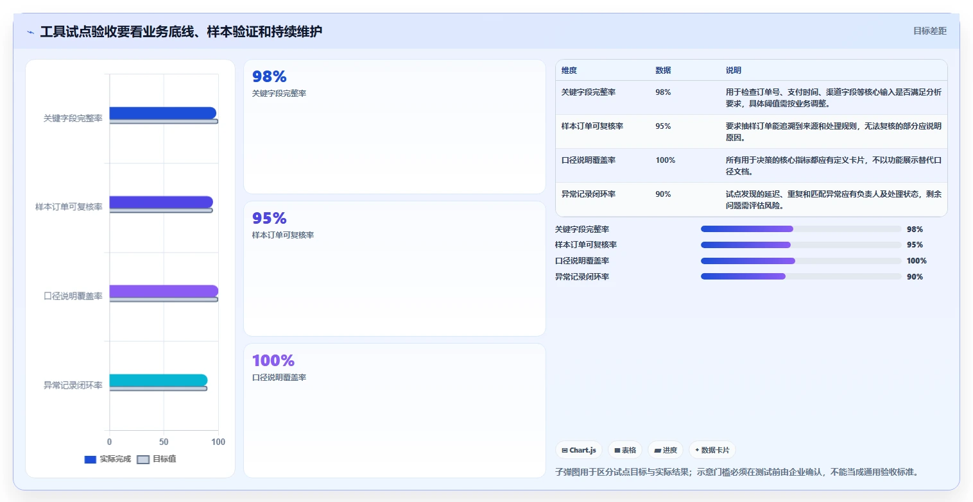Click the chart y-axis label 异常记录闭环率
The width and height of the screenshot is (973, 502).
(x=73, y=385)
